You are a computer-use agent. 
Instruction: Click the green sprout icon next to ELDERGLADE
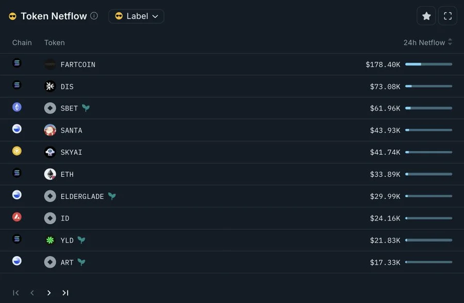tap(112, 196)
